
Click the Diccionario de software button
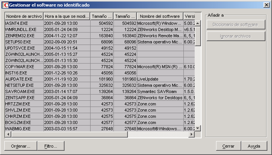click(x=236, y=24)
